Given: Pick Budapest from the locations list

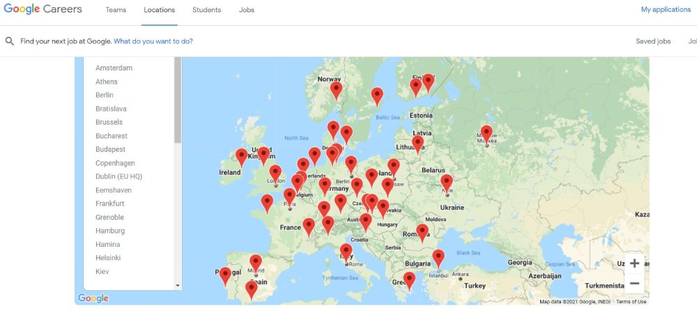Looking at the screenshot, I should point(110,149).
